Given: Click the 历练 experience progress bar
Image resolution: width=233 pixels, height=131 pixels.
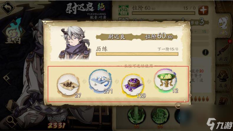Looking at the screenshot, I should (x=137, y=54).
